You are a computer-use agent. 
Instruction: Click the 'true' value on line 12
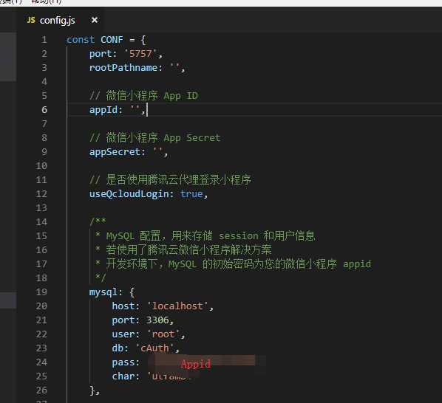(x=191, y=194)
